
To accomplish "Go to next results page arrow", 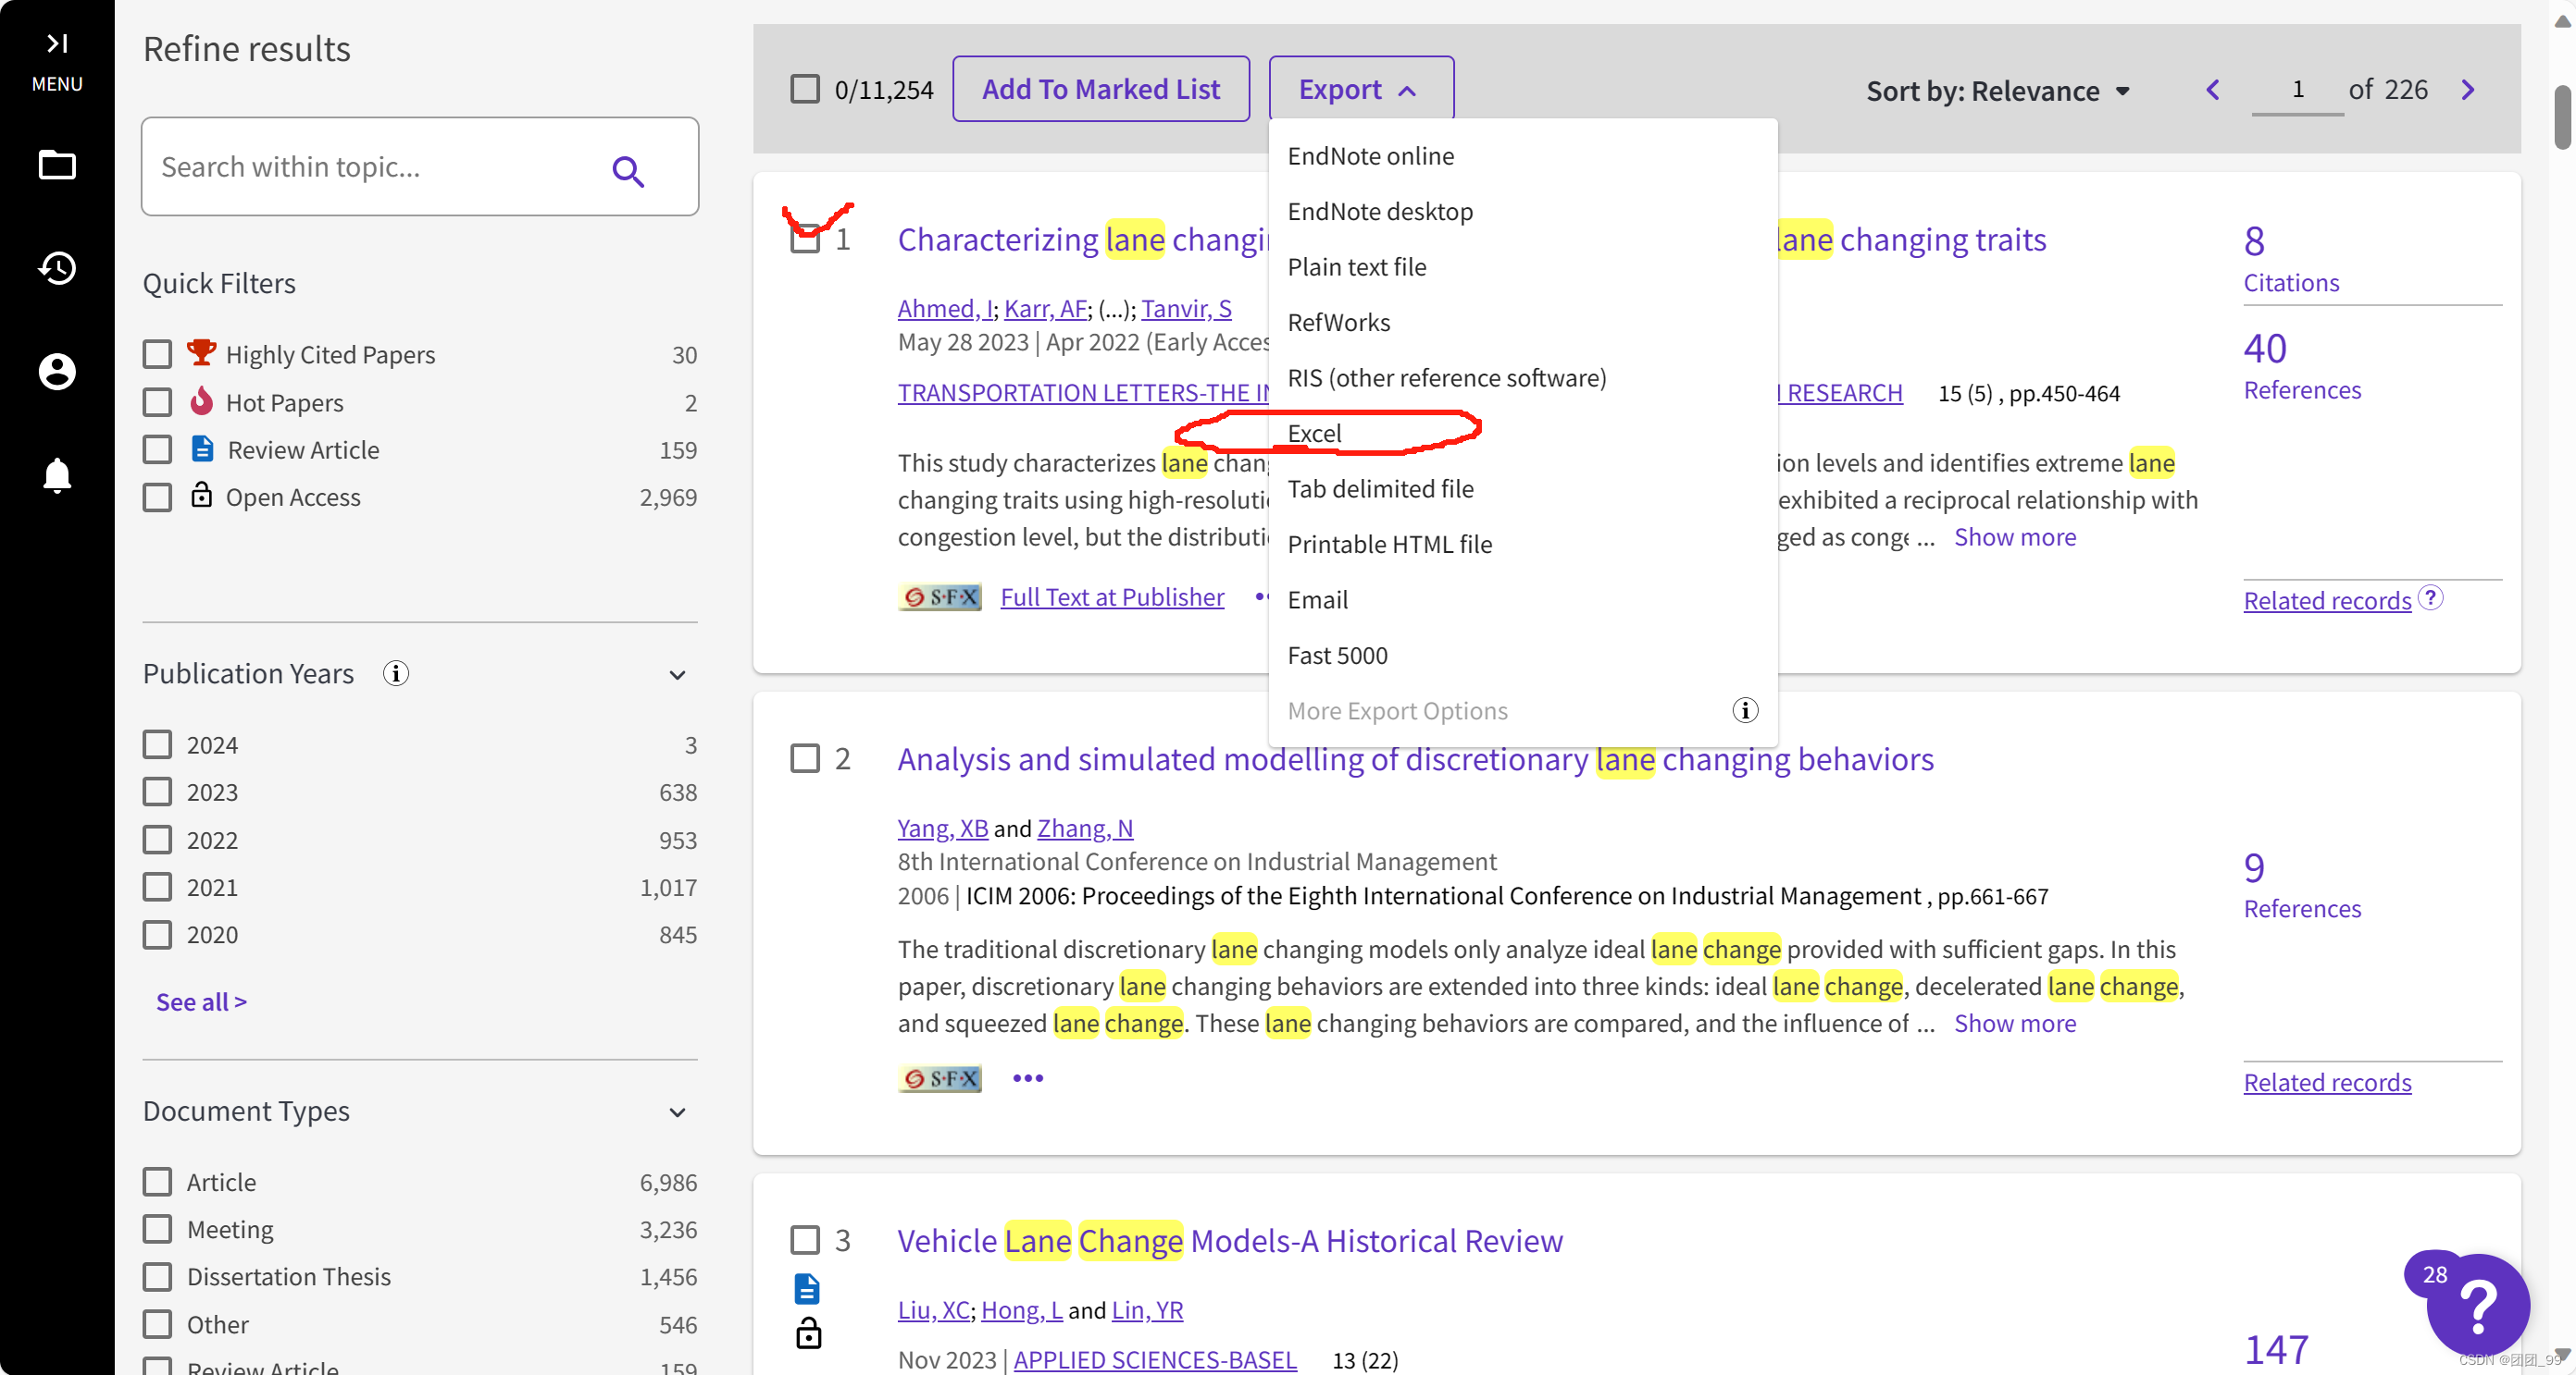I will click(x=2468, y=90).
